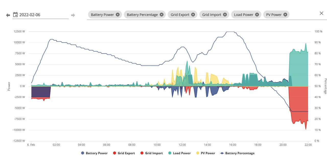
Task: Clear all selected series with X
Action: [x=321, y=13]
